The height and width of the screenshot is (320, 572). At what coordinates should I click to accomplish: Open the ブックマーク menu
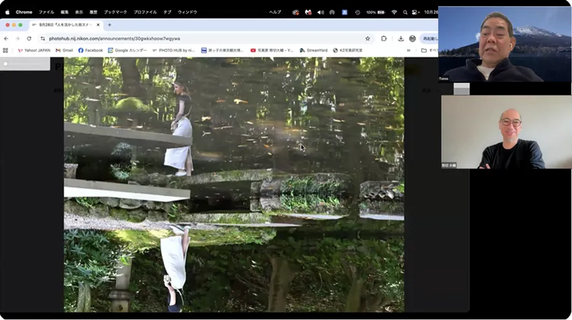(x=115, y=12)
